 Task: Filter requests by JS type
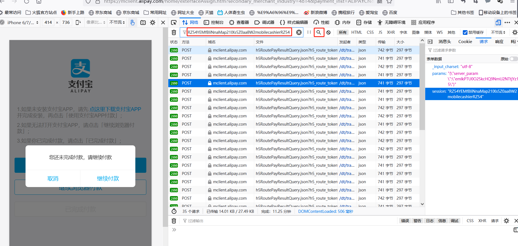[380, 32]
